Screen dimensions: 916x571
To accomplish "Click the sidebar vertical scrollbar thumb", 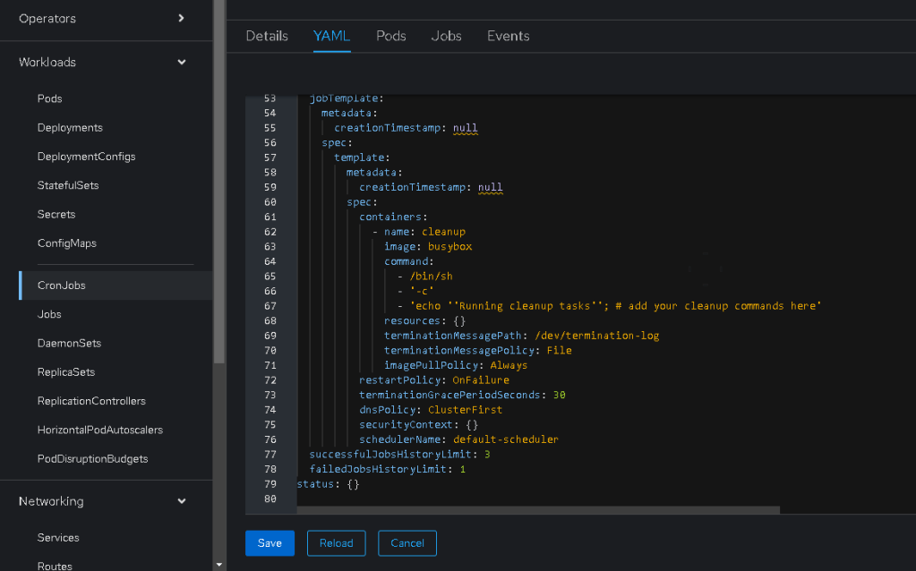I will click(219, 181).
